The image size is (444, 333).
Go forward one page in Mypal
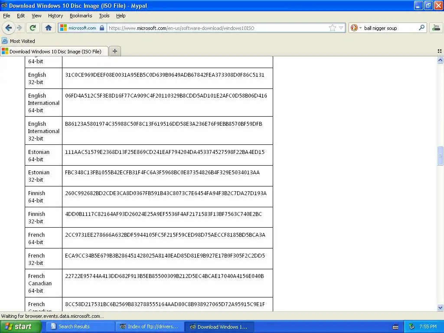click(x=20, y=28)
